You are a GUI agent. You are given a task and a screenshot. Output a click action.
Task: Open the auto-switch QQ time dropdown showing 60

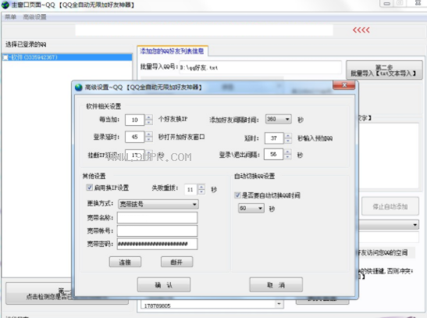[251, 209]
